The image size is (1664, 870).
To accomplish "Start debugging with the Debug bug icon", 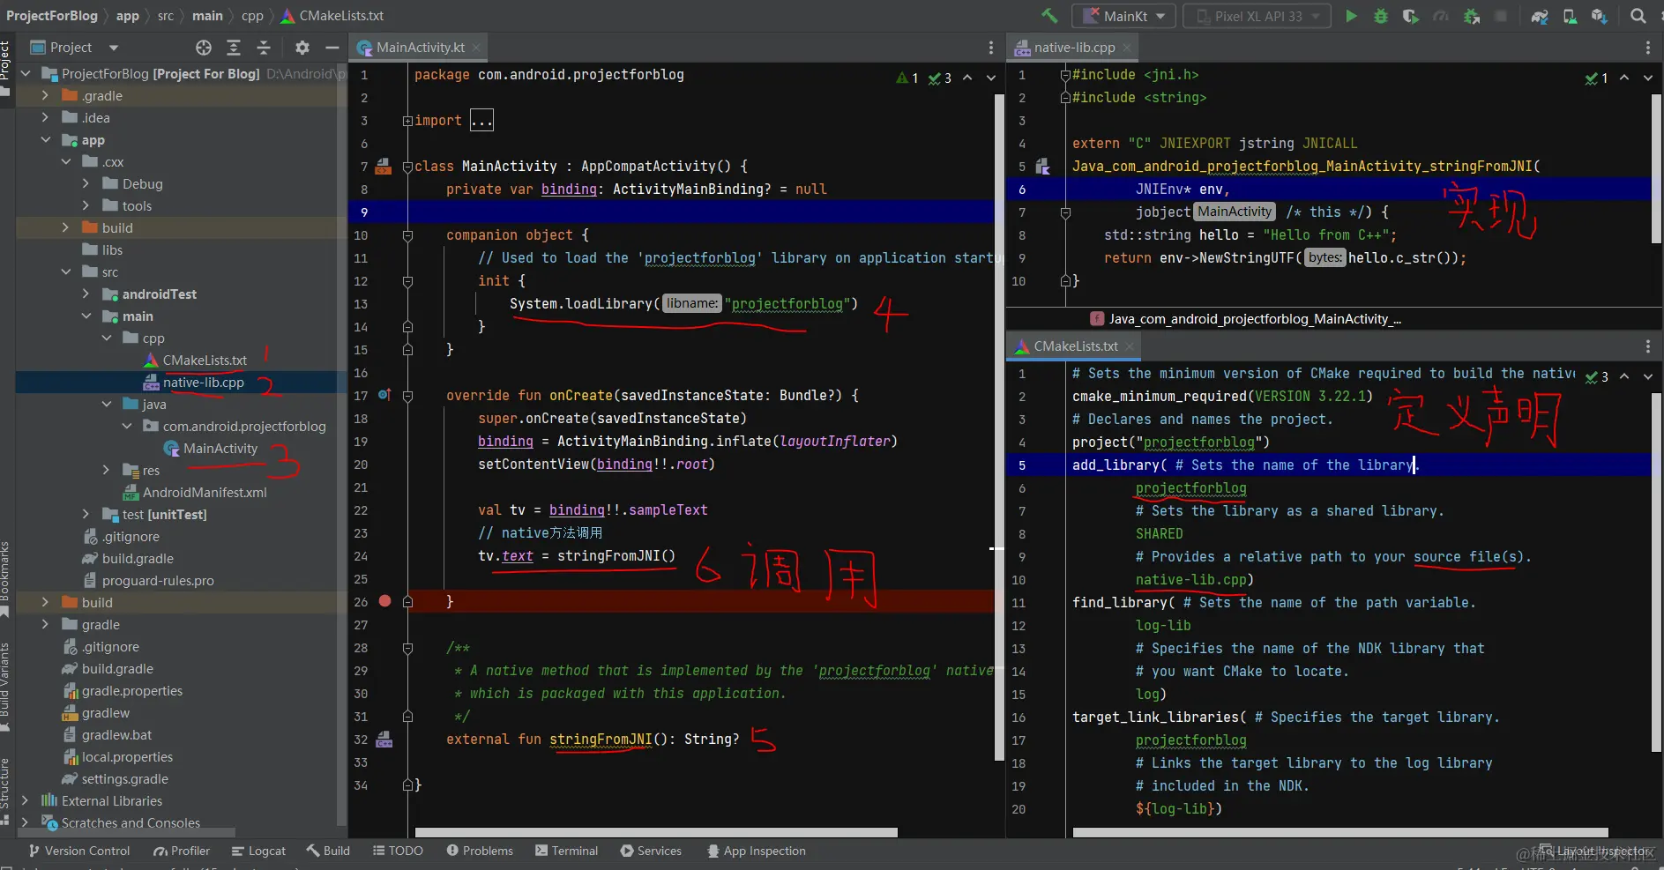I will pyautogui.click(x=1381, y=16).
